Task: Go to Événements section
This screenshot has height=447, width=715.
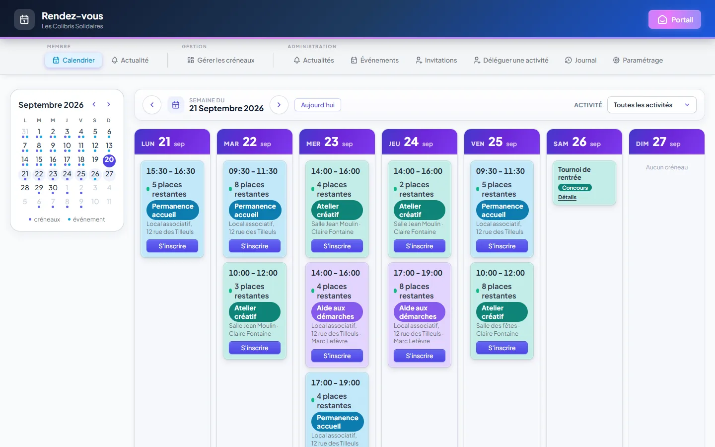Action: coord(375,60)
